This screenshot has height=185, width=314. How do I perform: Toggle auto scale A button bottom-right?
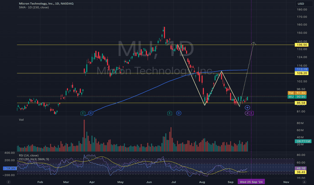pyautogui.click(x=304, y=182)
